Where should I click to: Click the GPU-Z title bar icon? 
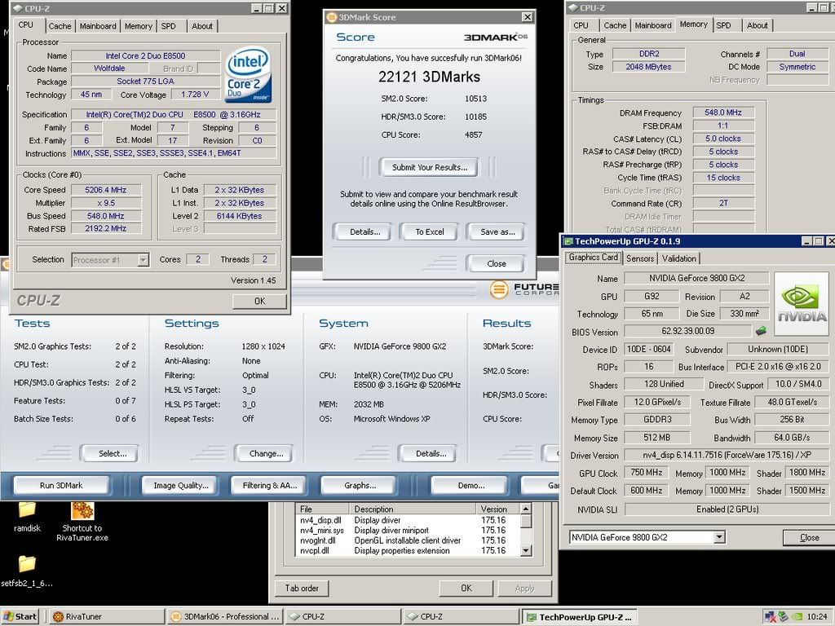(x=568, y=241)
